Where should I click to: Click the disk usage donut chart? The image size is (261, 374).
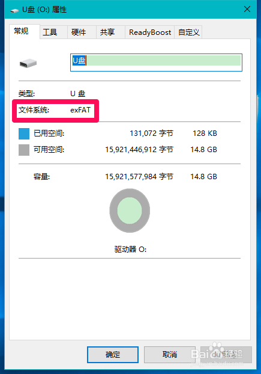pos(130,210)
